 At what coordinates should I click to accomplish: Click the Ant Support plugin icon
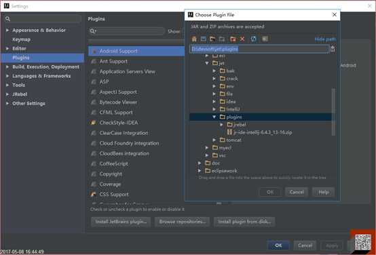(94, 62)
